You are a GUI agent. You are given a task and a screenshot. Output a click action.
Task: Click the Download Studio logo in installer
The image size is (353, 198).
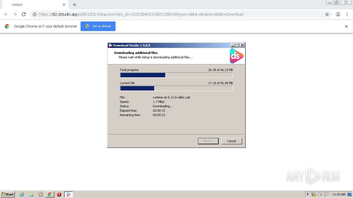point(237,56)
